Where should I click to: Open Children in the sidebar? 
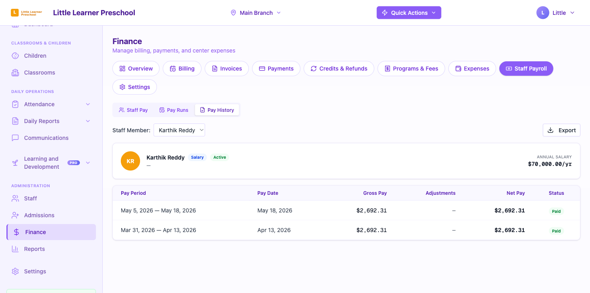(51, 56)
